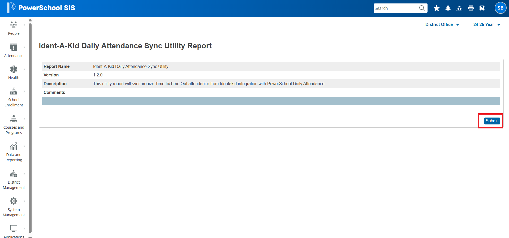The width and height of the screenshot is (509, 238).
Task: Open Courses and Programs sidebar icon
Action: (14, 119)
